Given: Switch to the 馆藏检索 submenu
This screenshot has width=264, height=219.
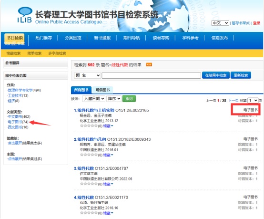Looking at the screenshot, I should click(x=13, y=53).
